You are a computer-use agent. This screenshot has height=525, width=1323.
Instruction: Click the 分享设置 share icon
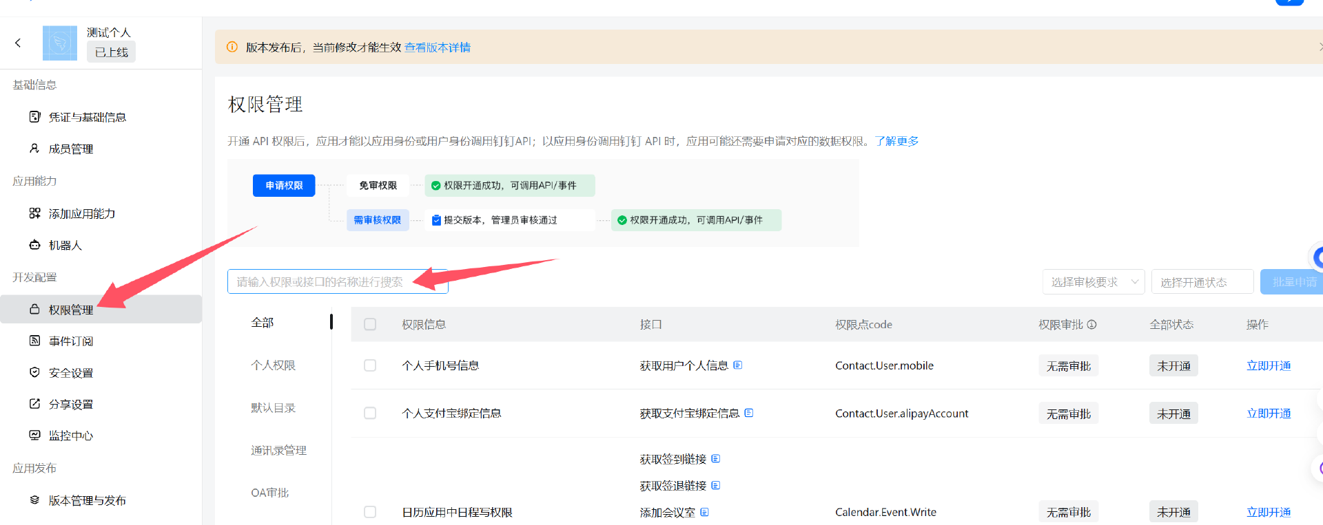pos(34,404)
